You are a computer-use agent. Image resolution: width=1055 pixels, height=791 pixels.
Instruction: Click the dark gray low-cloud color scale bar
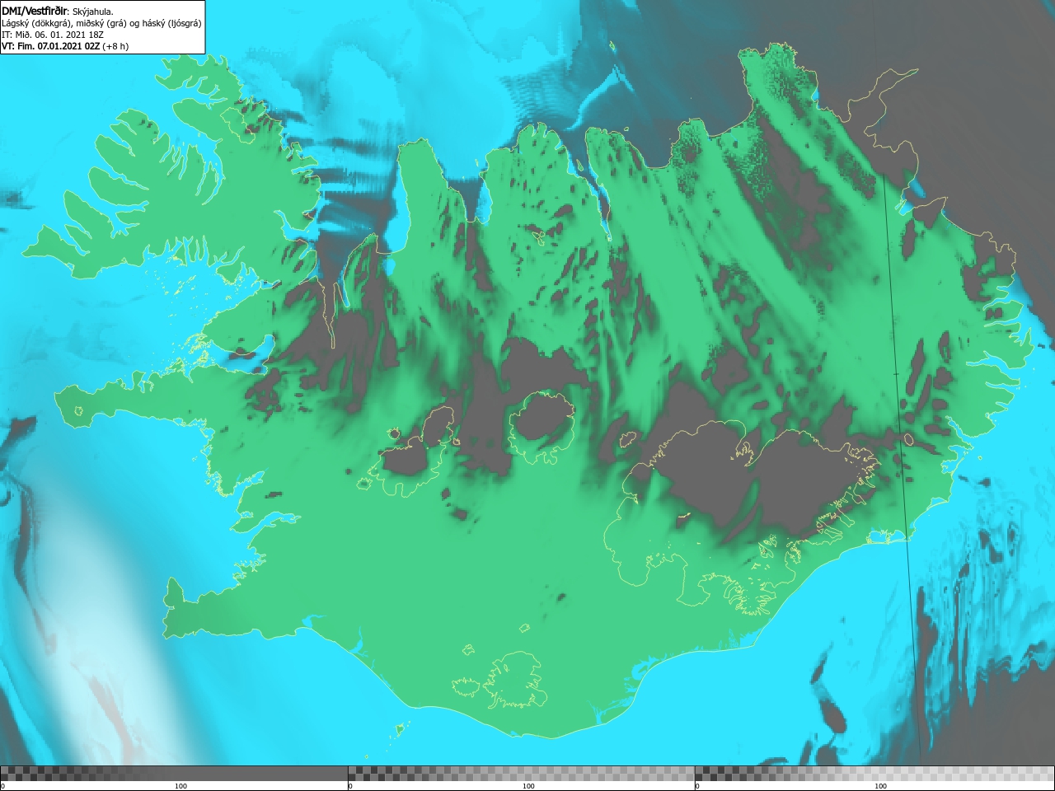[174, 773]
